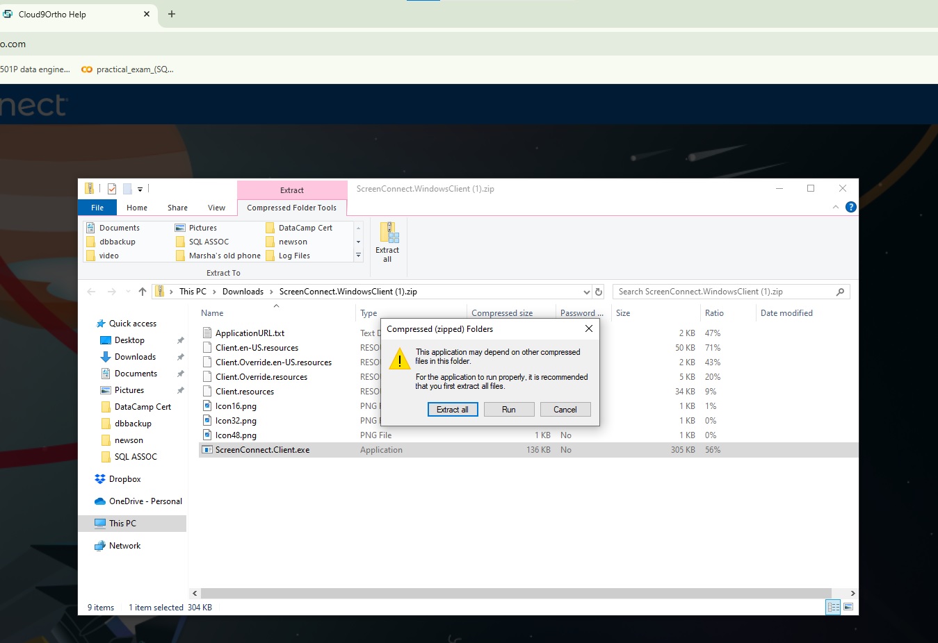The height and width of the screenshot is (643, 938).
Task: Open the Share ribbon tab
Action: pos(177,208)
